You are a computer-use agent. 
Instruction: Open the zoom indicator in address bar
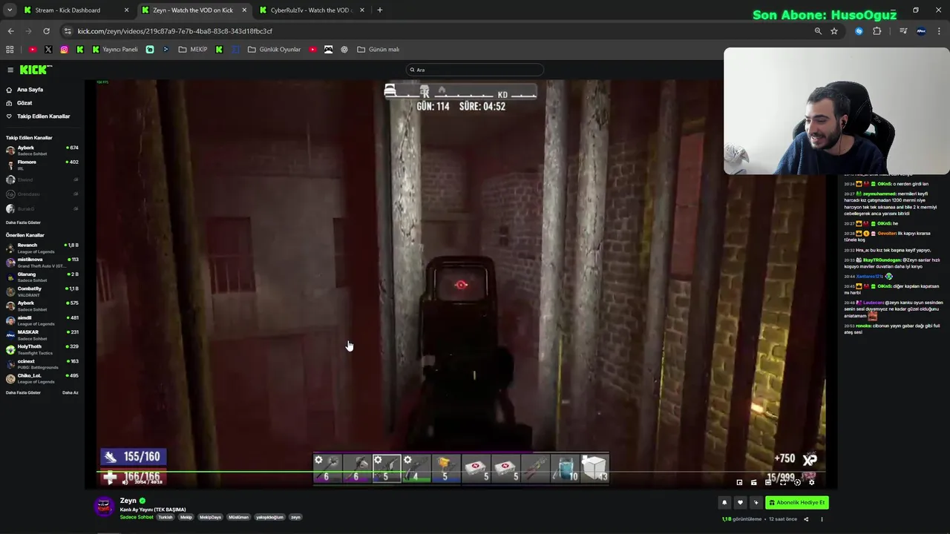tap(818, 31)
